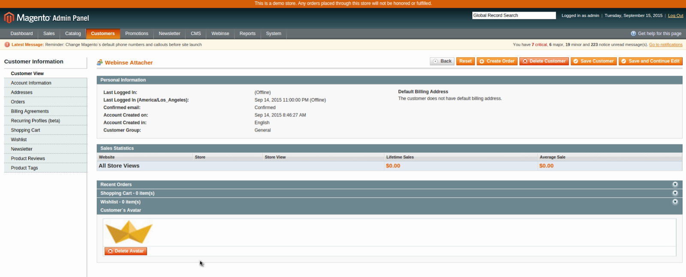The height and width of the screenshot is (277, 686).
Task: Click the Create Order button
Action: coord(497,61)
